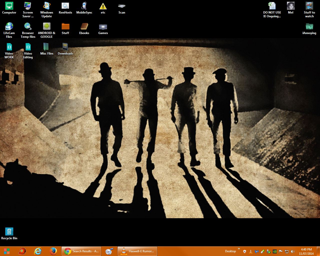Image resolution: width=320 pixels, height=256 pixels.
Task: Open the network connection tray icon
Action: click(x=287, y=251)
